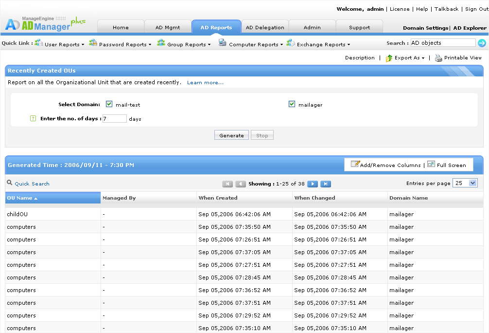489x333 pixels.
Task: Click the Full Screen icon
Action: click(431, 165)
